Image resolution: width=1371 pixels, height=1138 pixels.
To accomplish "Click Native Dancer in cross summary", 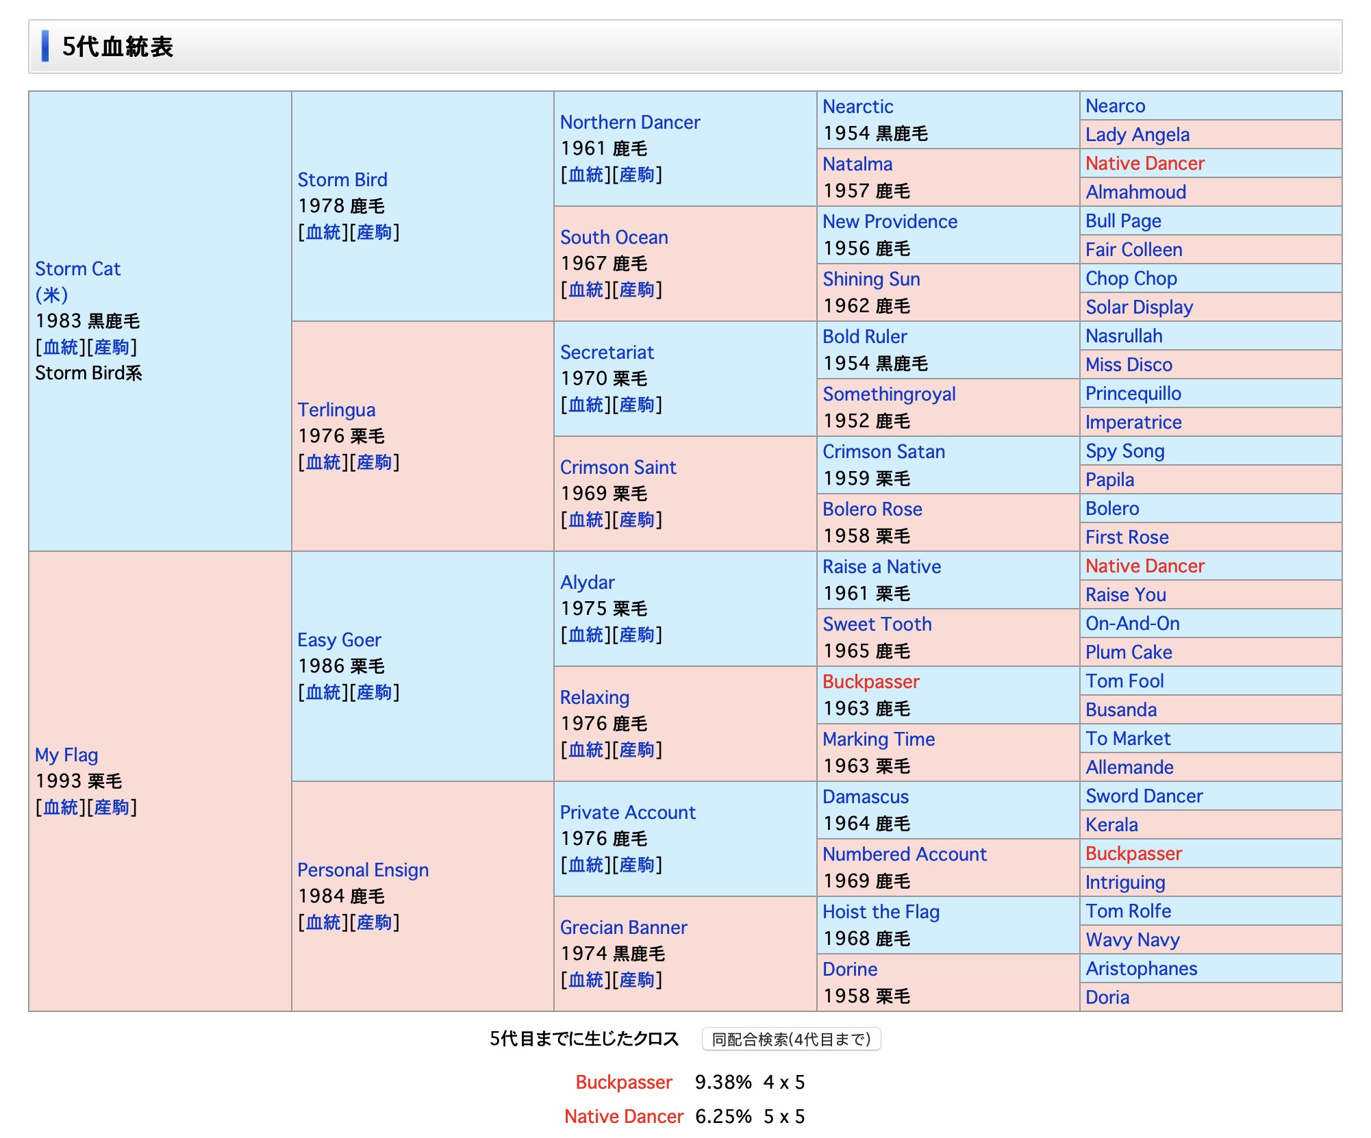I will [x=623, y=1117].
